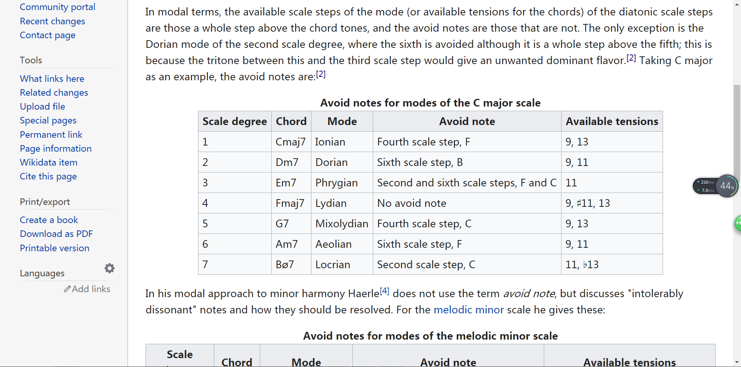Open Page information
Image resolution: width=741 pixels, height=367 pixels.
pos(56,149)
